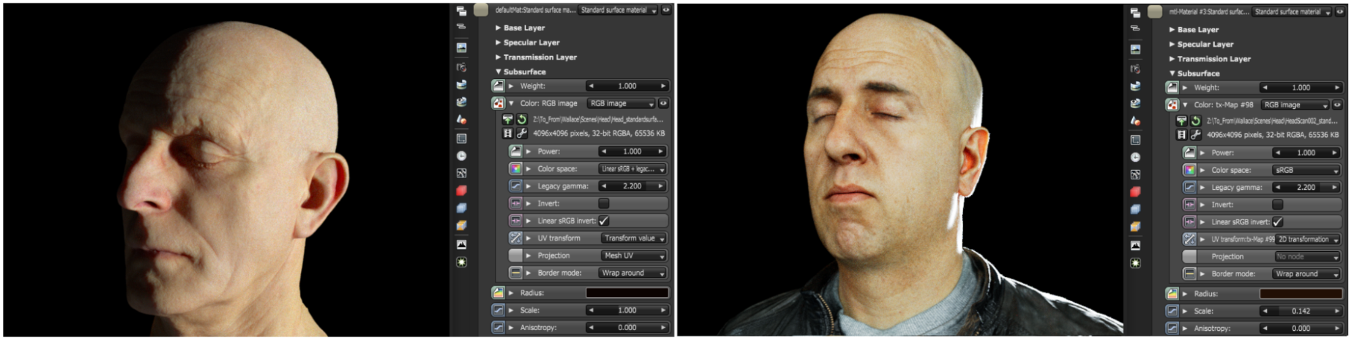Screen dimensions: 1352x341
Task: Open Border mode Wrap around dropdown in left panel
Action: (633, 273)
